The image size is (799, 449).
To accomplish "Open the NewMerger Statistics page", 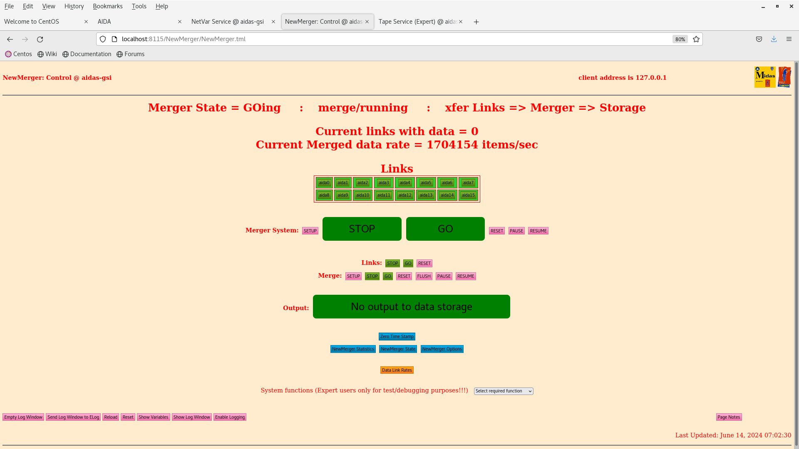I will point(353,349).
